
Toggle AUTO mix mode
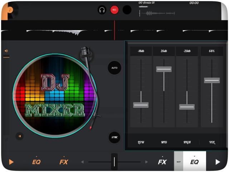point(114,68)
